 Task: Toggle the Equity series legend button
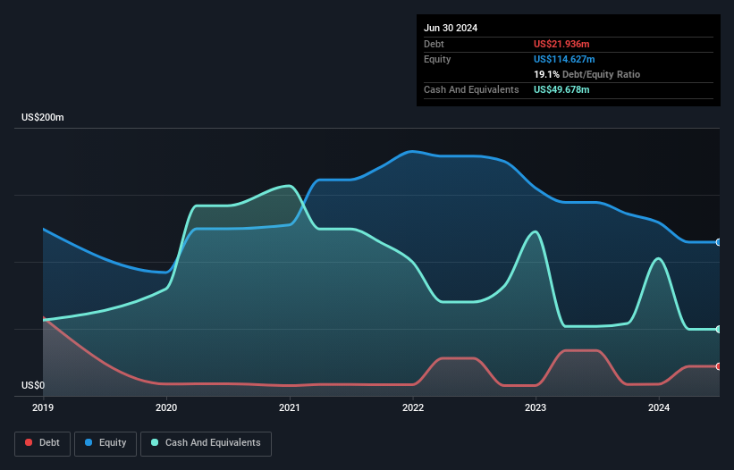105,443
